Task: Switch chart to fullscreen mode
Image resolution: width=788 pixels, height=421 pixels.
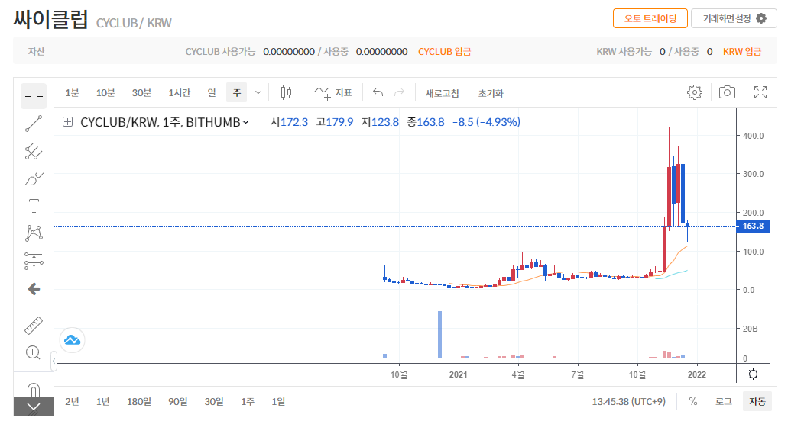Action: [x=760, y=93]
